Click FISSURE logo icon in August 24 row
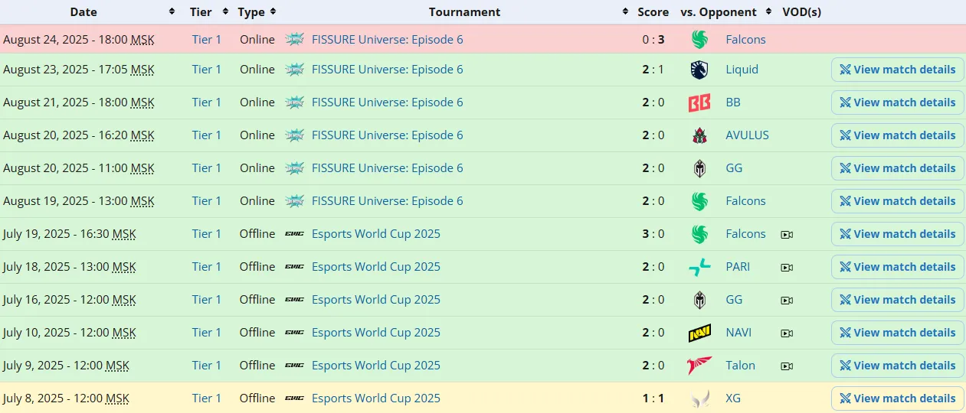The image size is (966, 413). (294, 40)
